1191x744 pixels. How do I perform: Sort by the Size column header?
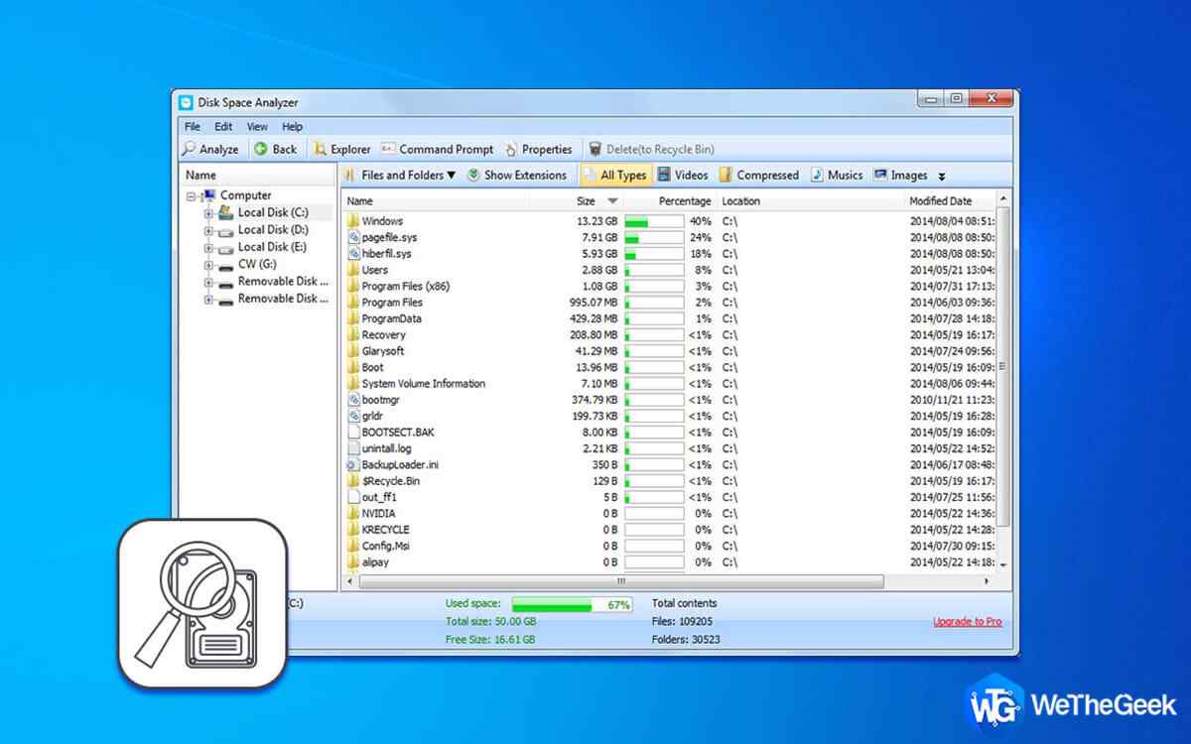coord(576,200)
